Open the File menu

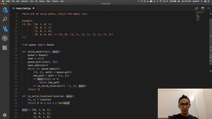(13, 1)
